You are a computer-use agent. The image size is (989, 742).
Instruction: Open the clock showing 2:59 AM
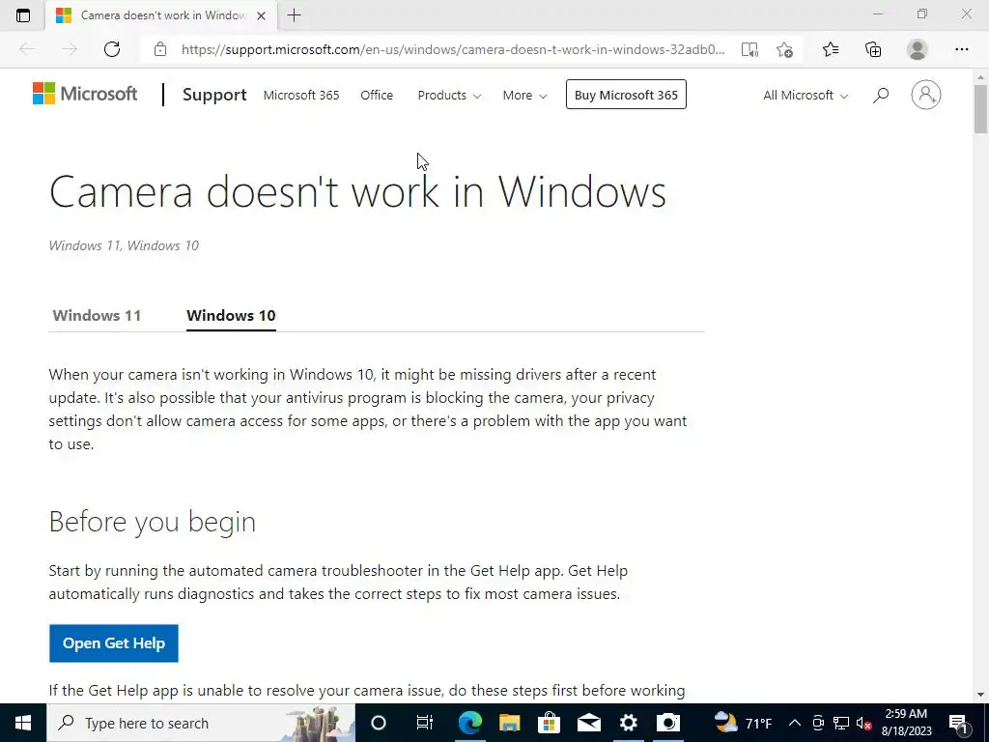[906, 723]
